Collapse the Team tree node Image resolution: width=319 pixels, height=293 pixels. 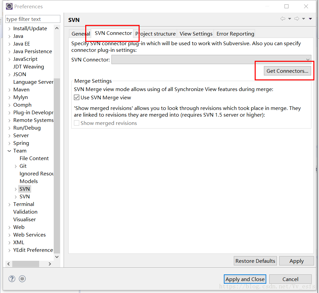point(9,151)
